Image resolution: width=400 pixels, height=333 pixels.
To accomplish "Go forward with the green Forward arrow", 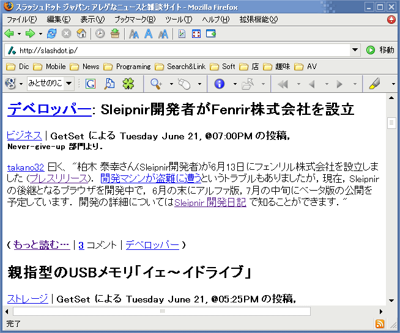I will pyautogui.click(x=30, y=34).
